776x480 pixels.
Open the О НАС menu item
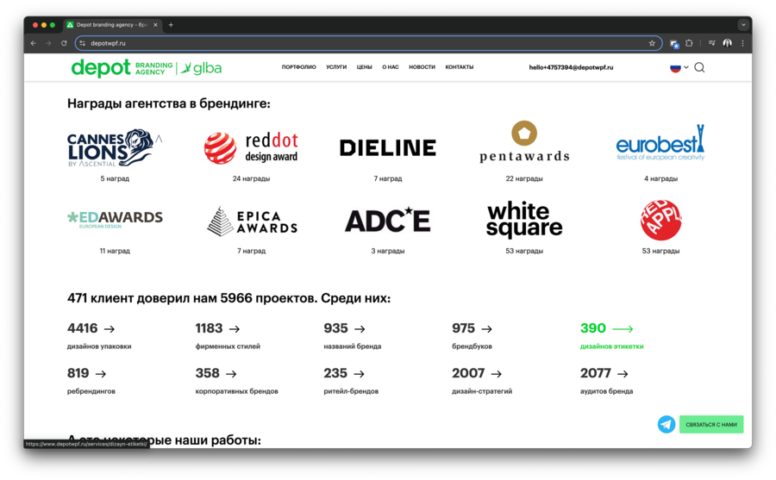click(390, 67)
